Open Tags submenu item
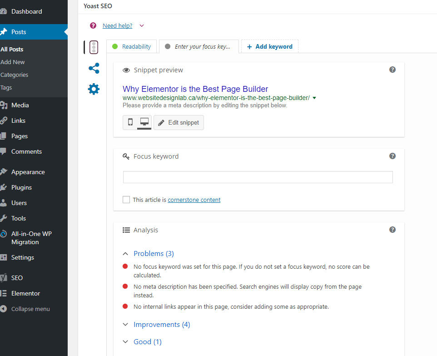Viewport: 437px width, 356px height. pos(6,88)
